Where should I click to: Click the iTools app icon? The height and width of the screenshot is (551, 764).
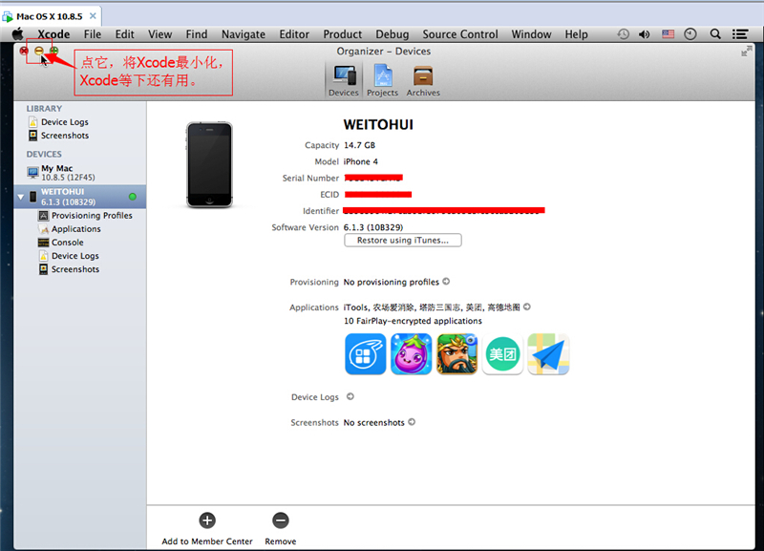pyautogui.click(x=366, y=354)
